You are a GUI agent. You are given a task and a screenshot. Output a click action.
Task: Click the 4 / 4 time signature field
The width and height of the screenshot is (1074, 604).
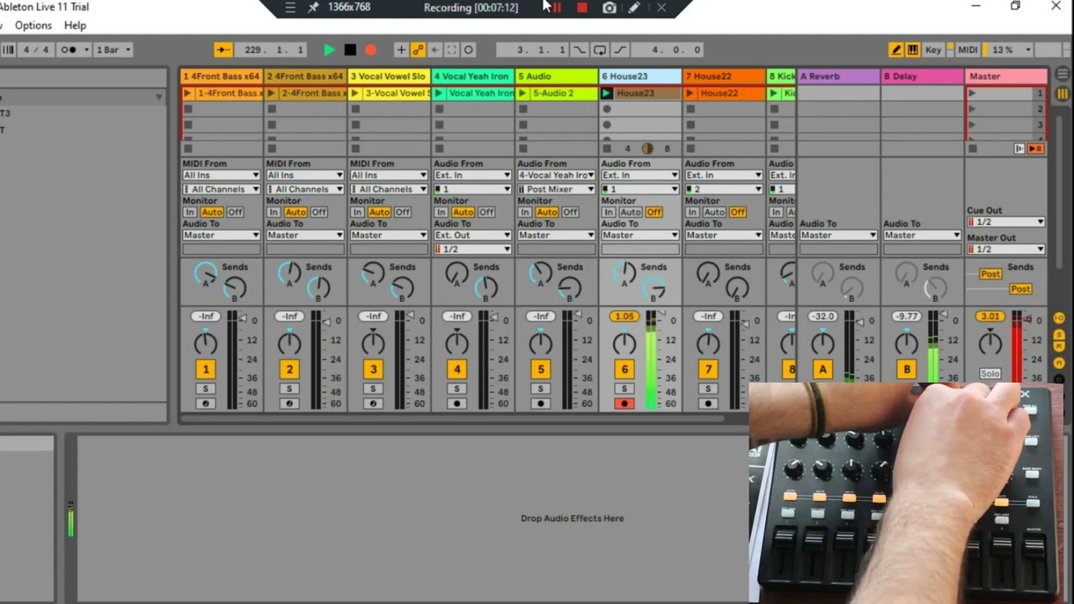pos(36,50)
